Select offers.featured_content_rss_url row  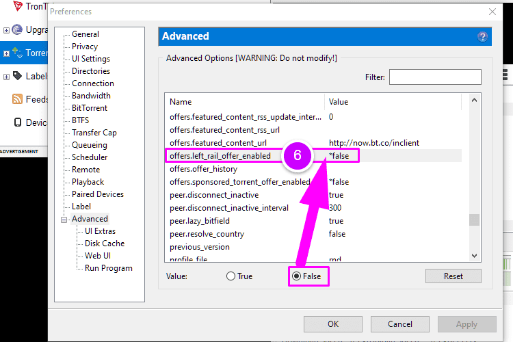click(313, 130)
